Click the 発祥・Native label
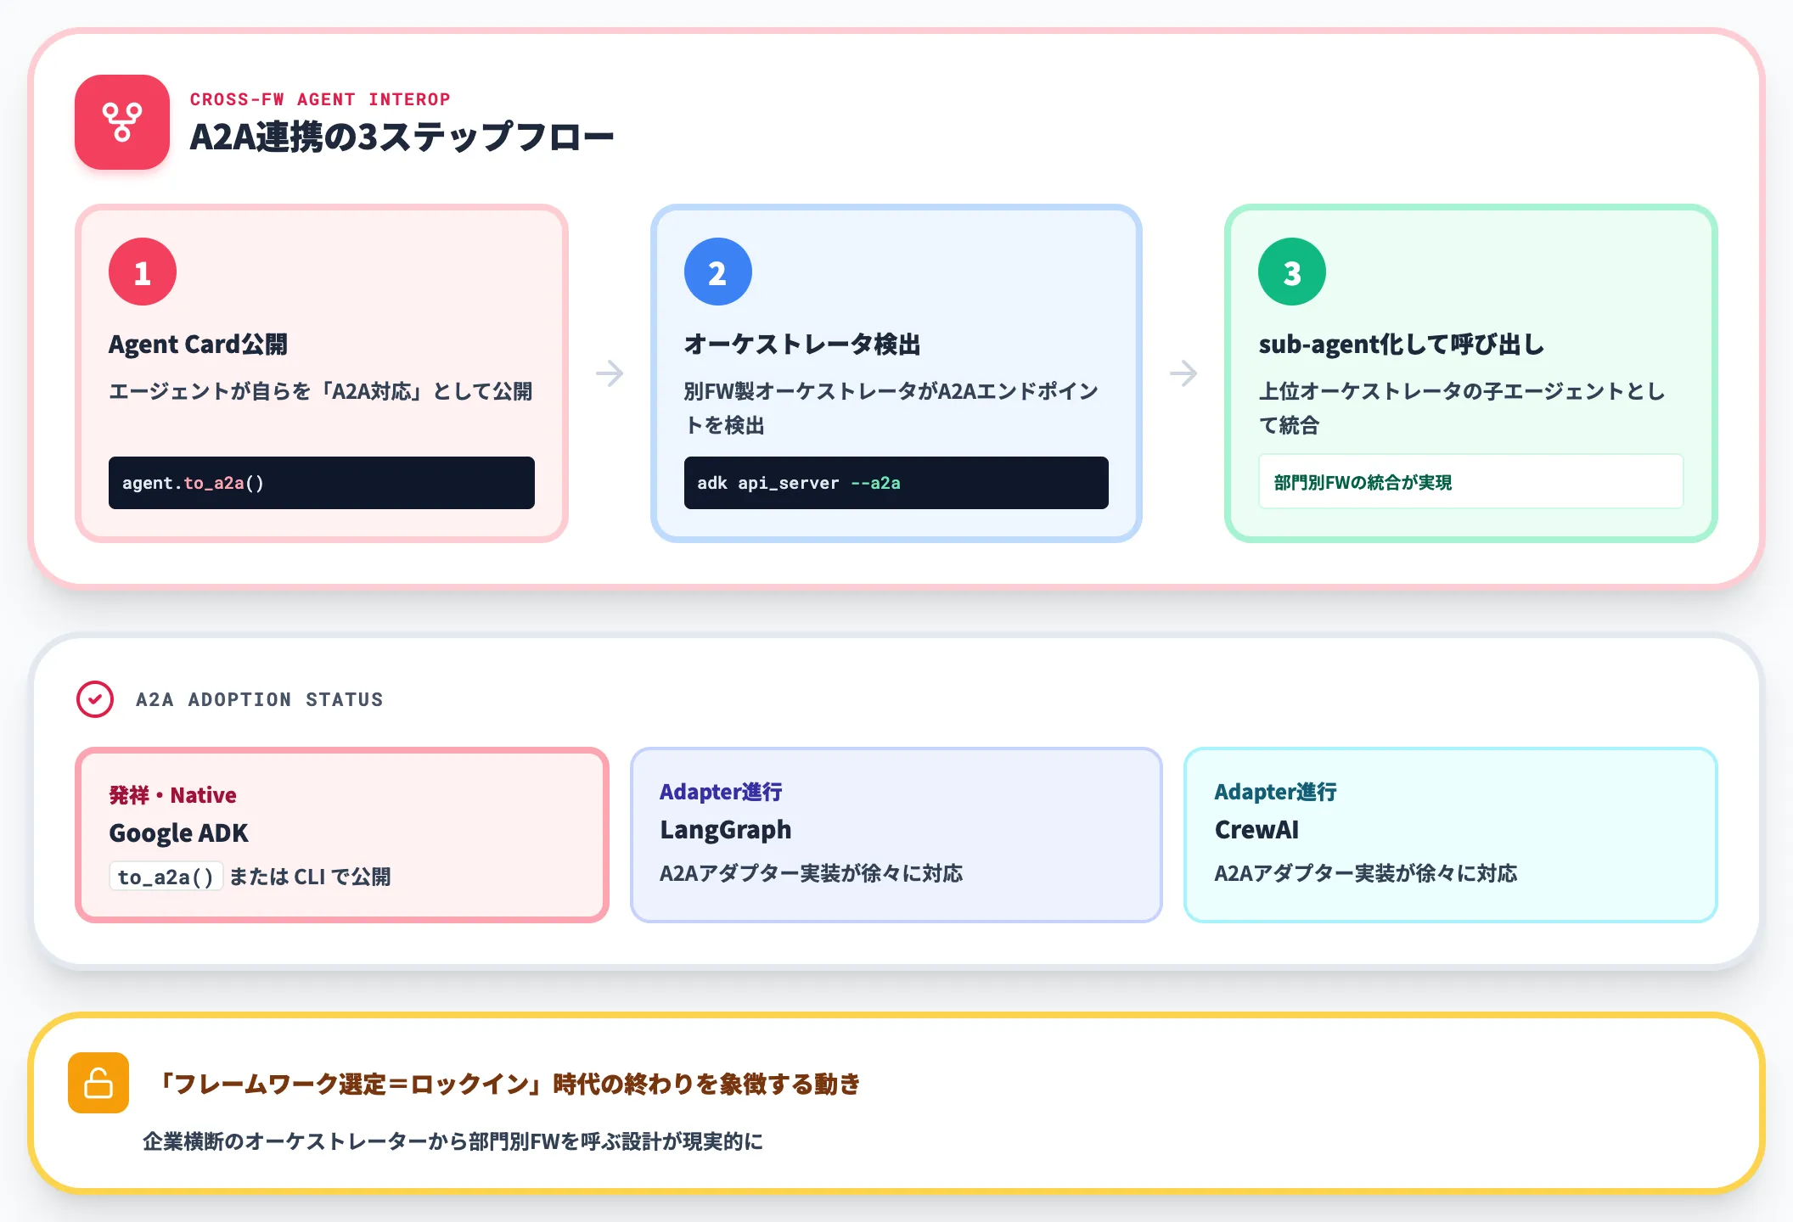 (x=172, y=795)
